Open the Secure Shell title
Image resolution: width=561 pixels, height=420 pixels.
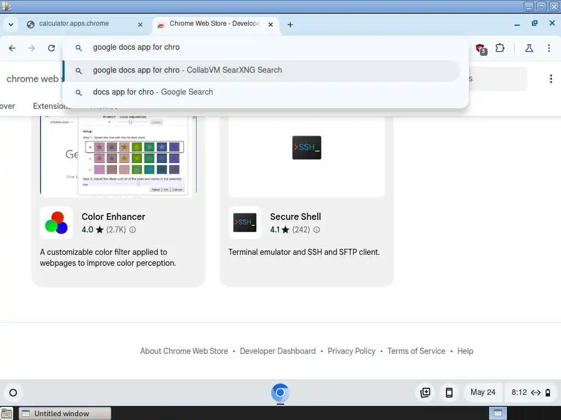pos(295,217)
